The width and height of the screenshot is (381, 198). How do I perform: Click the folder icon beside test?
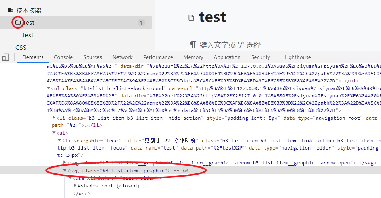[18, 23]
